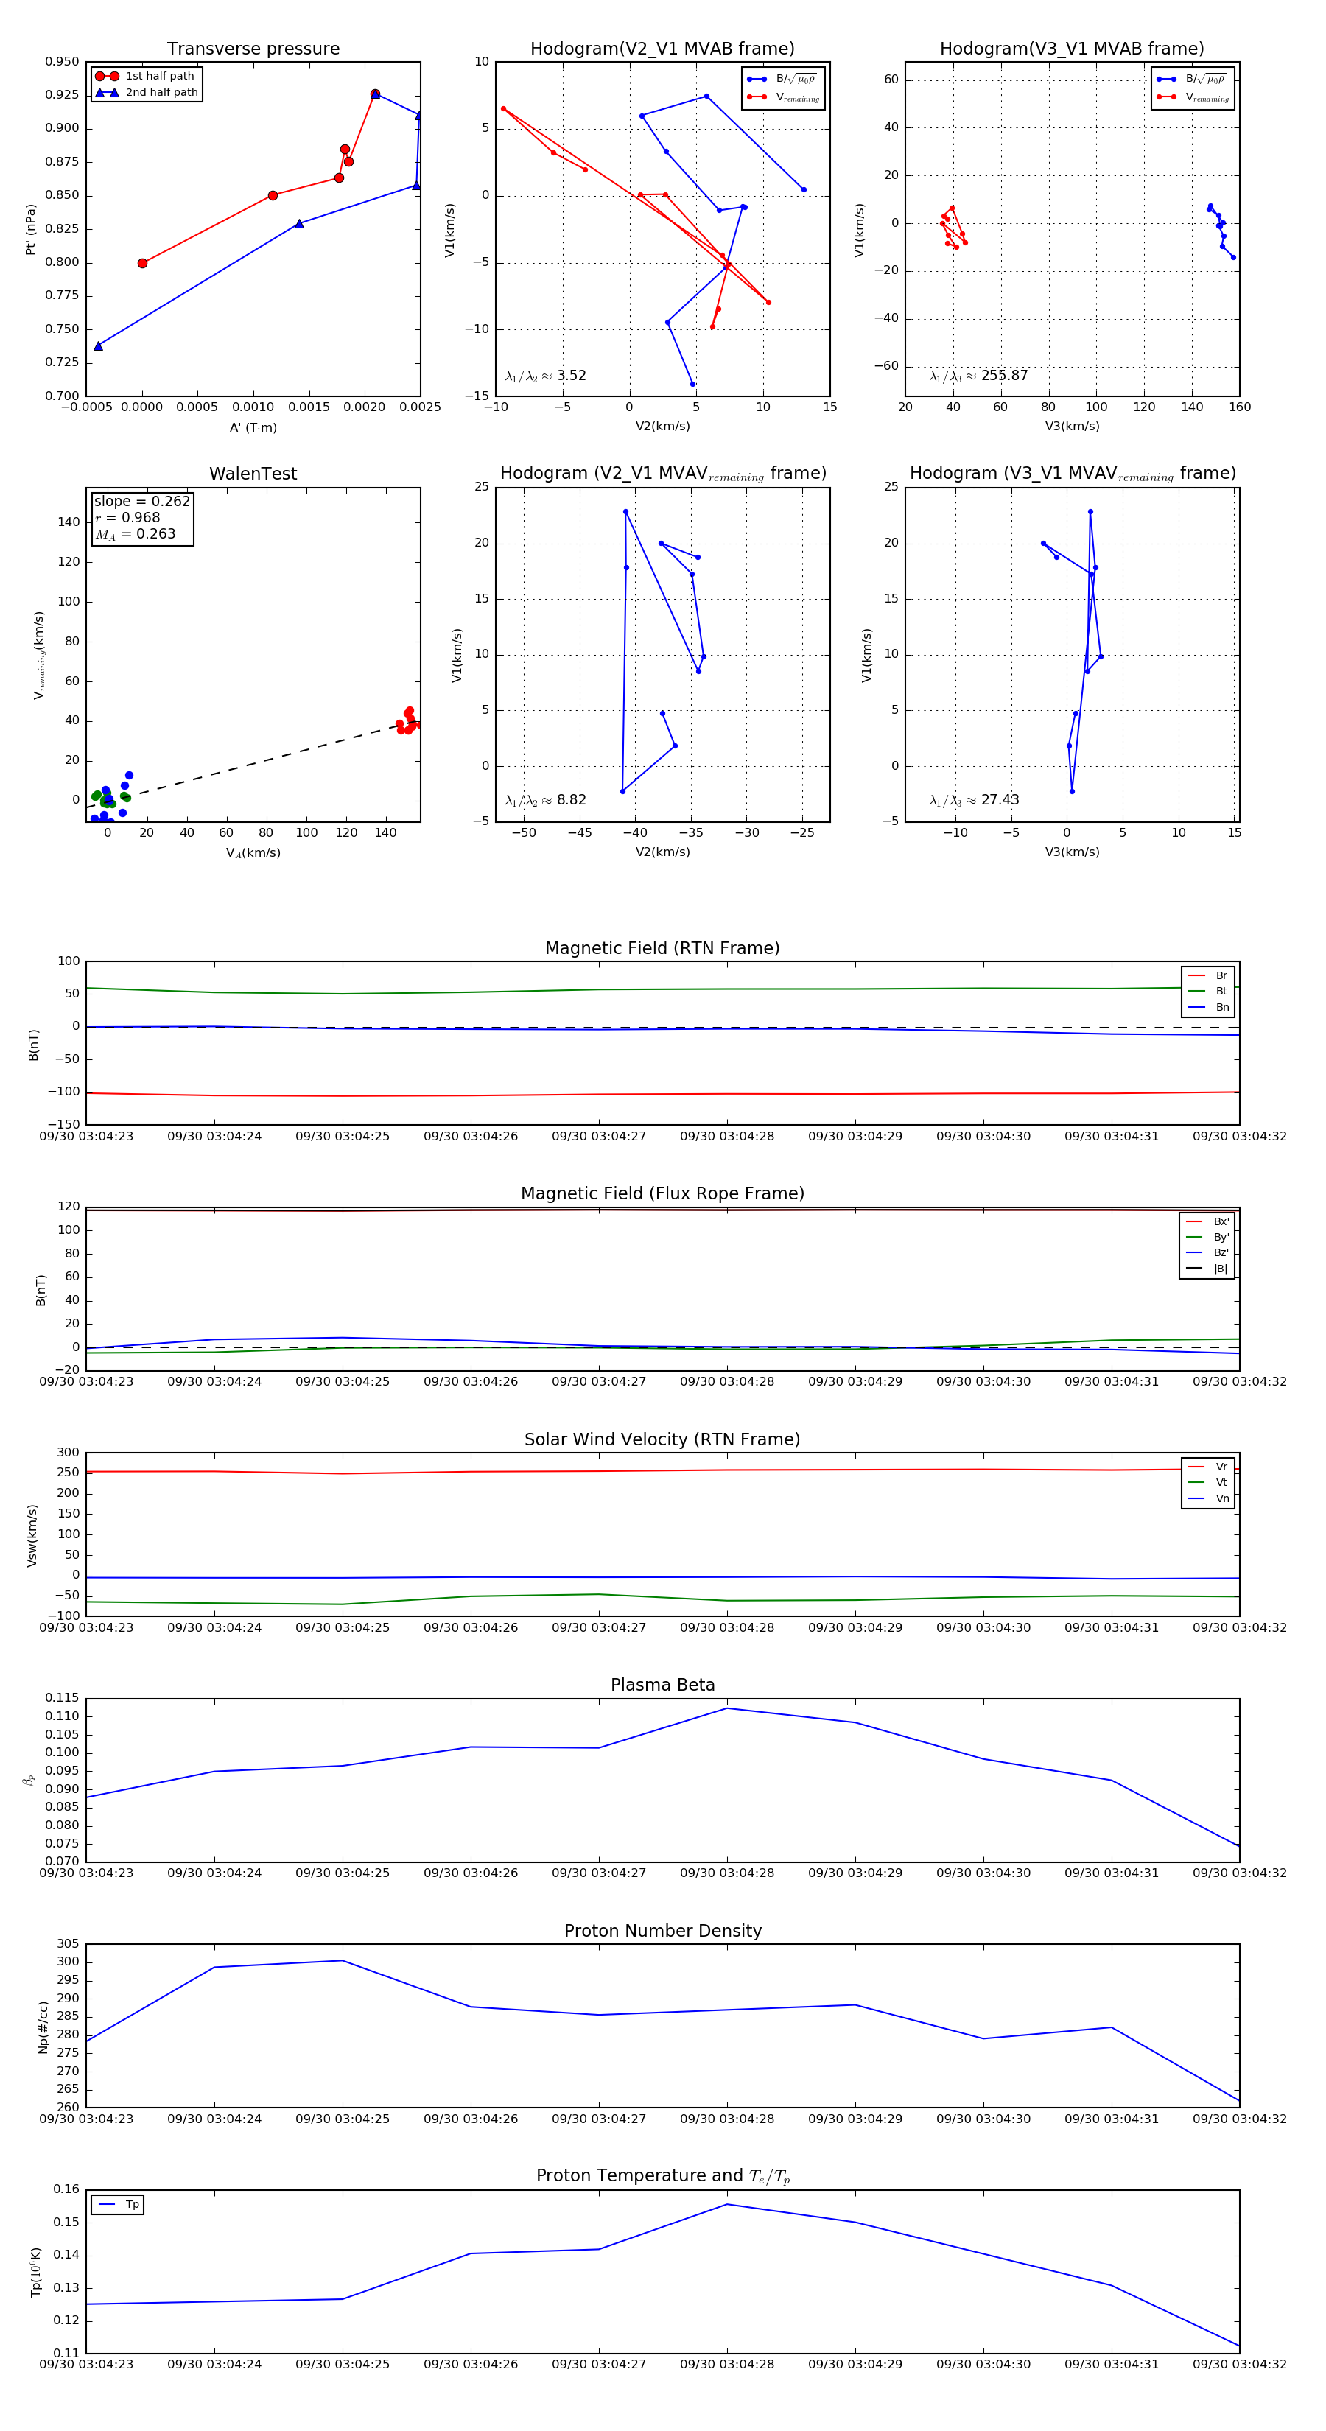1326x2431 pixels.
Task: Click the proton density peak at 03:04:25
Action: click(343, 1960)
